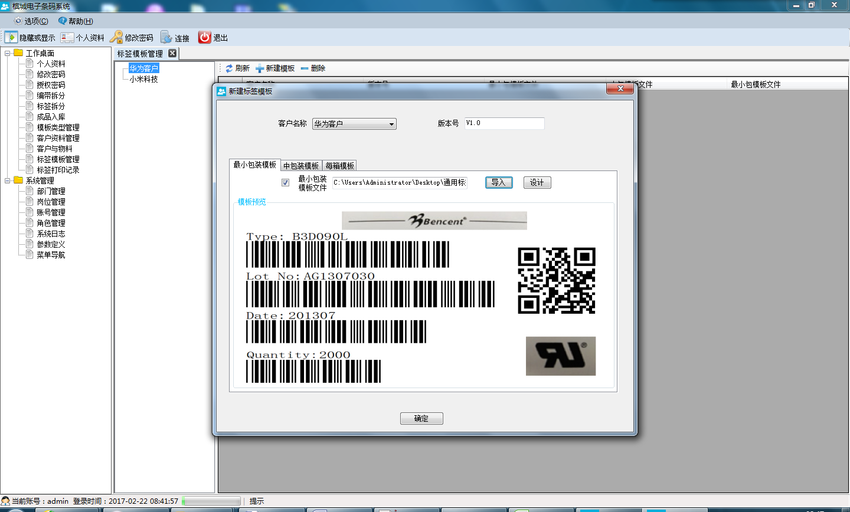Toggle the 最小包装模板文件 checkbox
Screen dimensions: 850x512
pyautogui.click(x=286, y=183)
